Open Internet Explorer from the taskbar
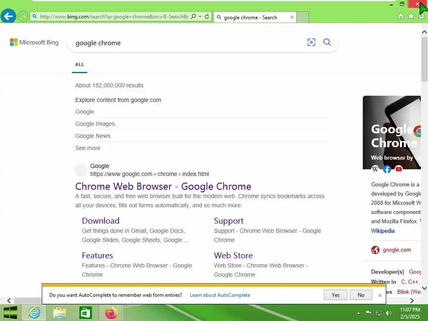This screenshot has height=321, width=428. tap(34, 313)
